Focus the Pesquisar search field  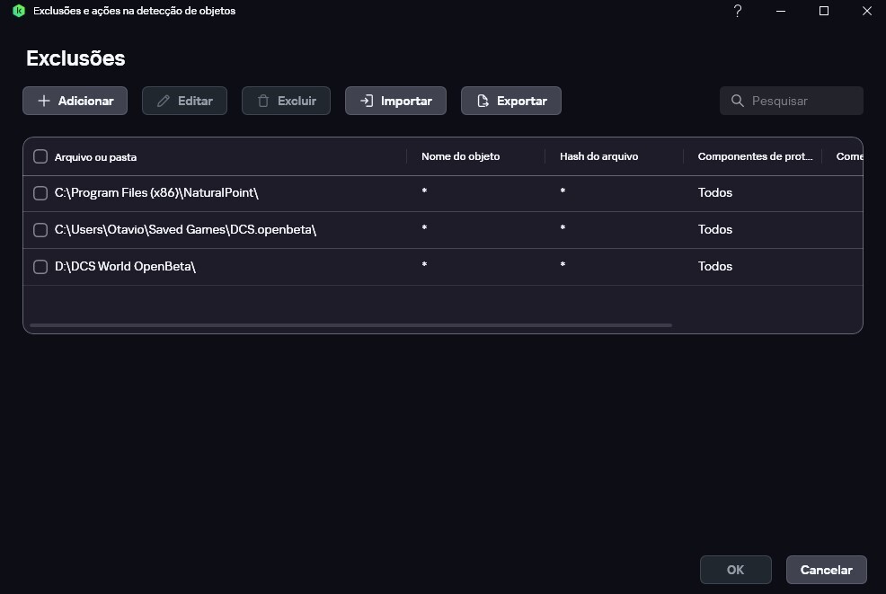791,101
